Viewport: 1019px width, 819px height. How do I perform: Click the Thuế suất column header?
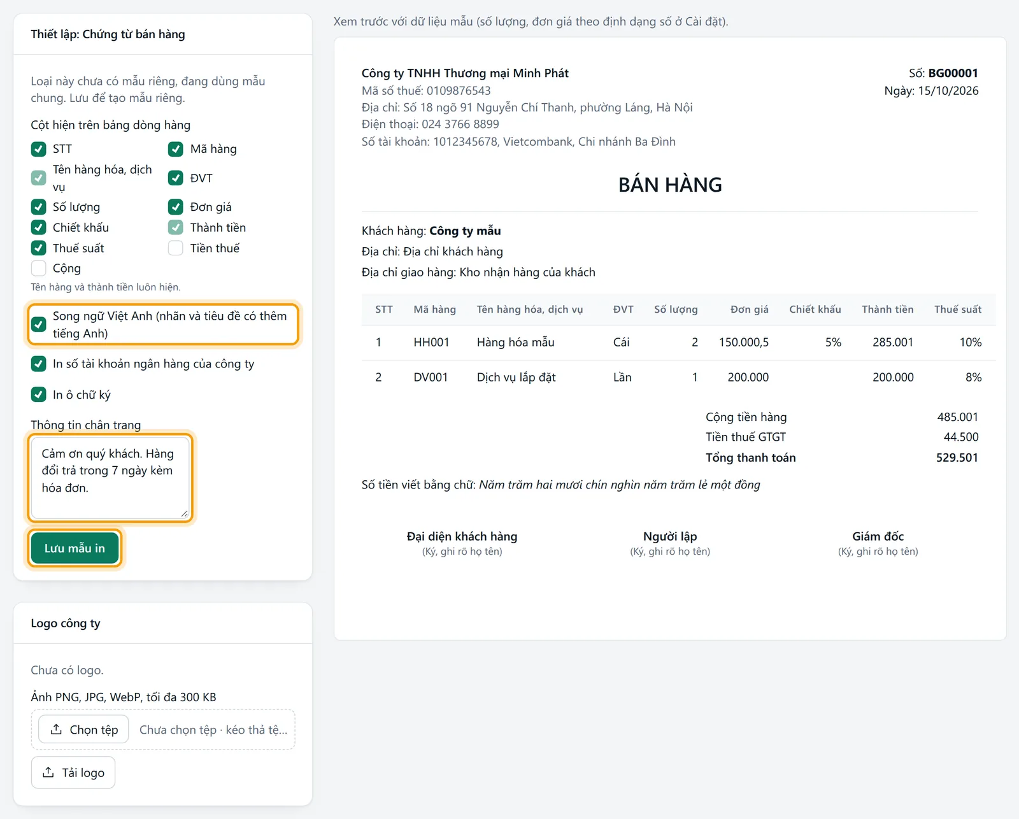click(958, 310)
